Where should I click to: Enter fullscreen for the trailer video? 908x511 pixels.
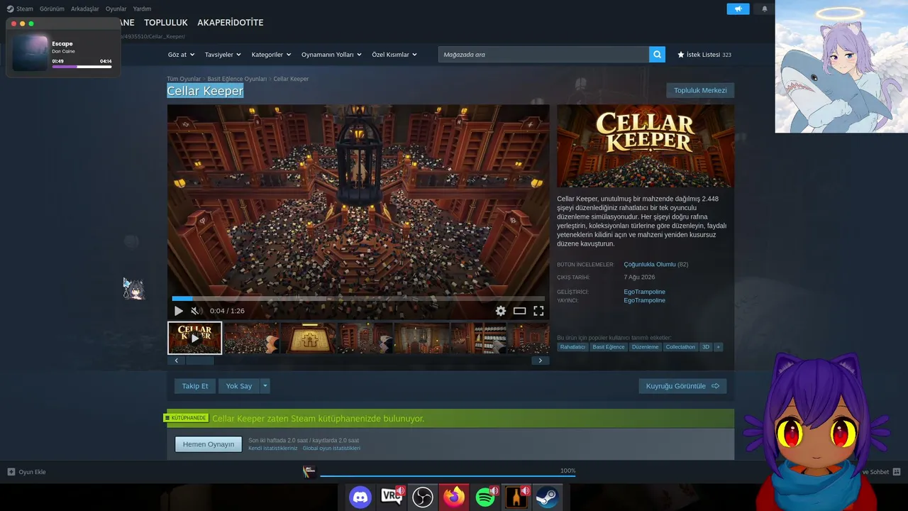[x=538, y=311]
